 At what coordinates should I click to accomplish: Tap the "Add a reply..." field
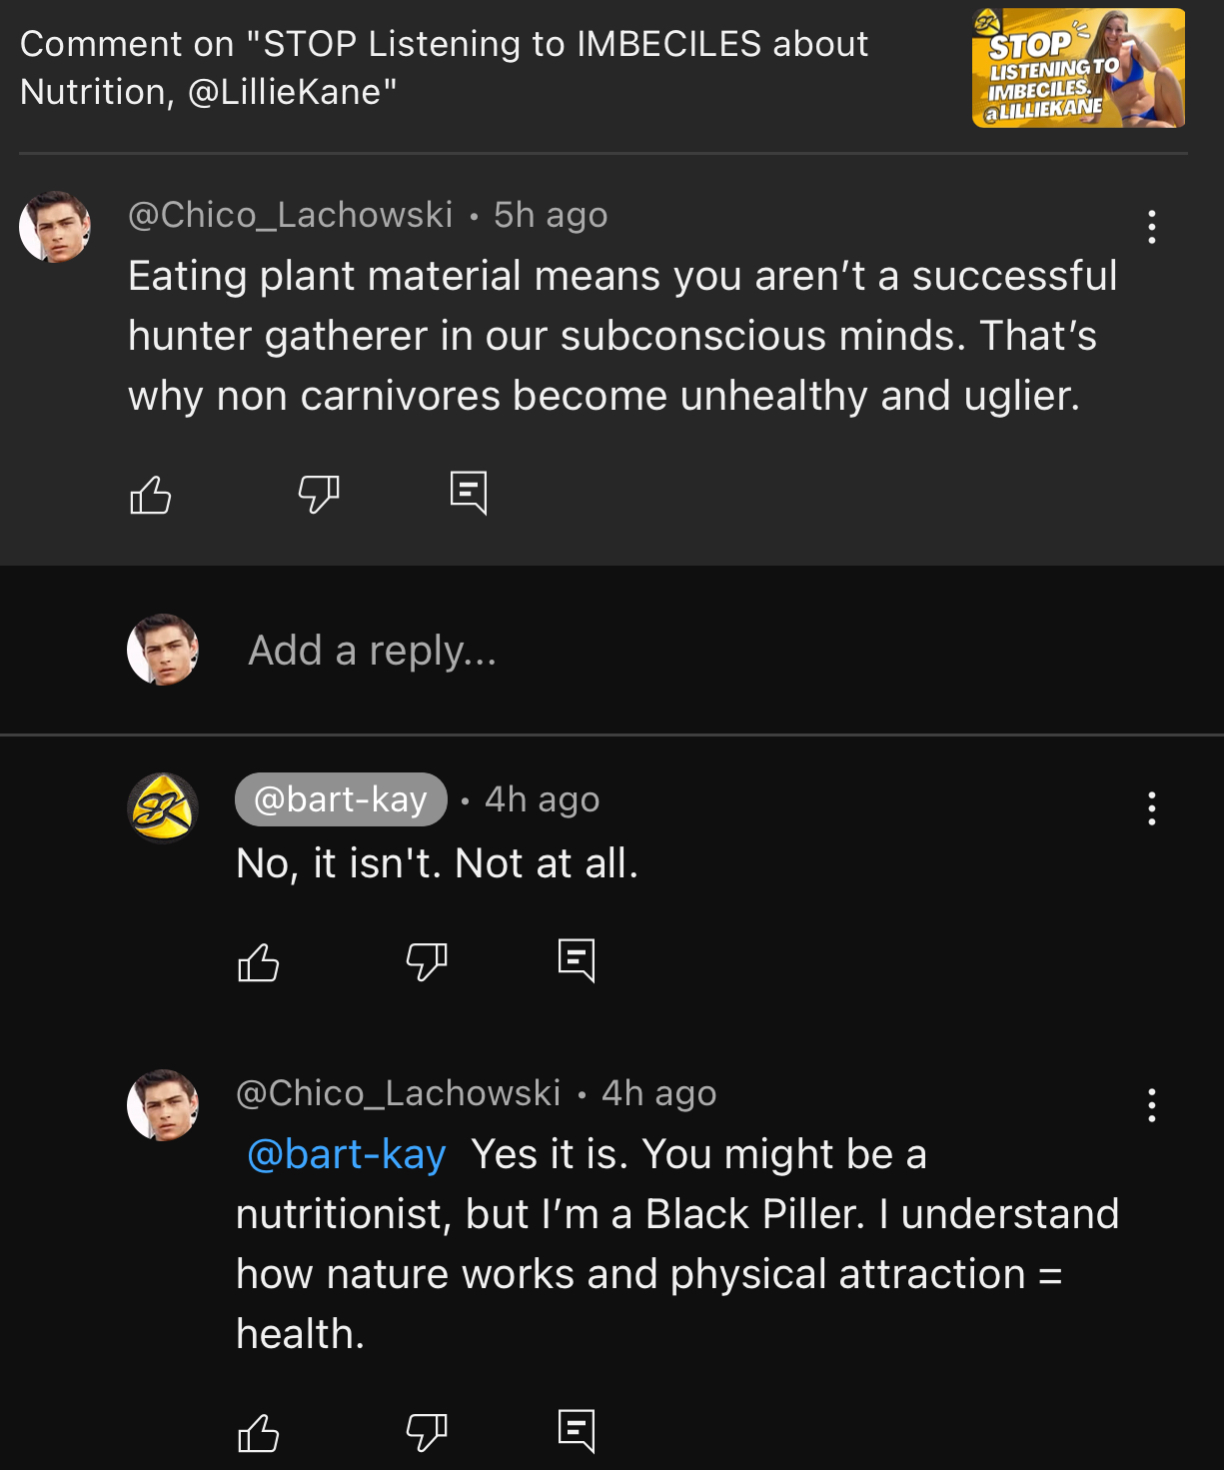click(372, 651)
